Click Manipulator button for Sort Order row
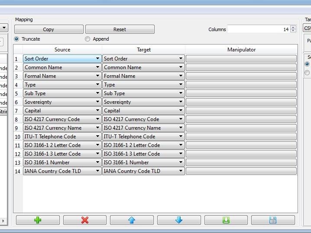 [241, 59]
